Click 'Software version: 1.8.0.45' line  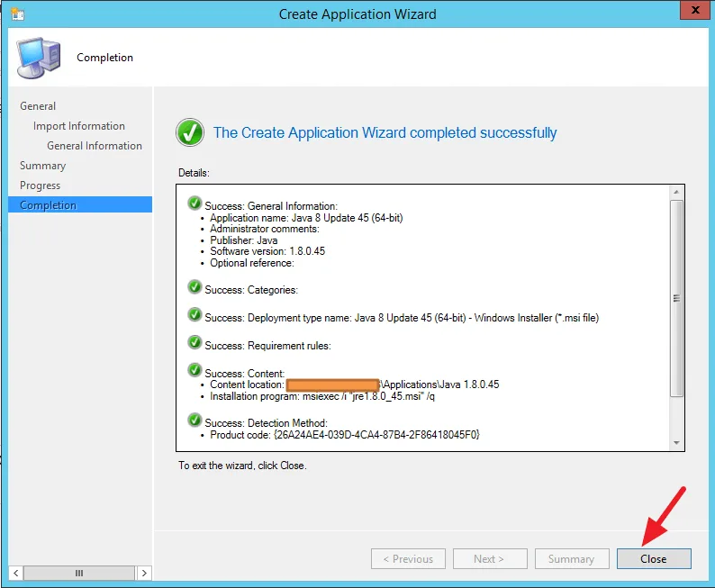[267, 251]
